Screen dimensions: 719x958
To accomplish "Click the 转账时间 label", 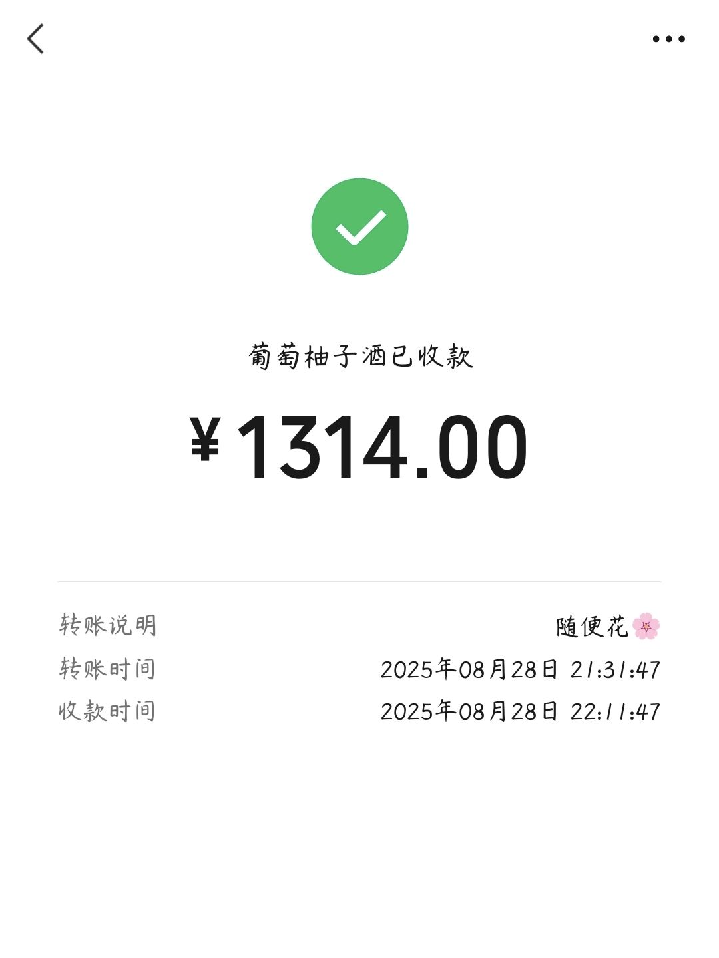I will click(x=108, y=669).
